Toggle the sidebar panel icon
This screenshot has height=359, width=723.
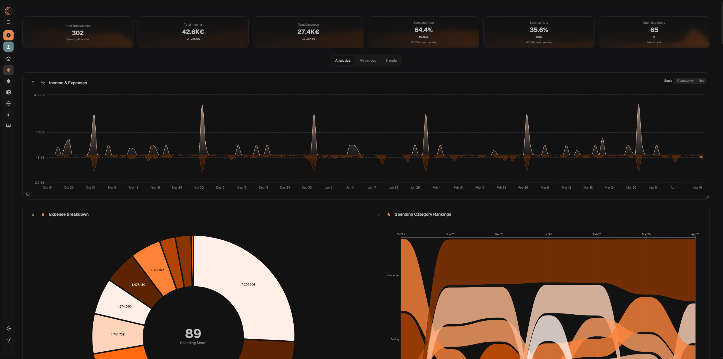tap(8, 22)
